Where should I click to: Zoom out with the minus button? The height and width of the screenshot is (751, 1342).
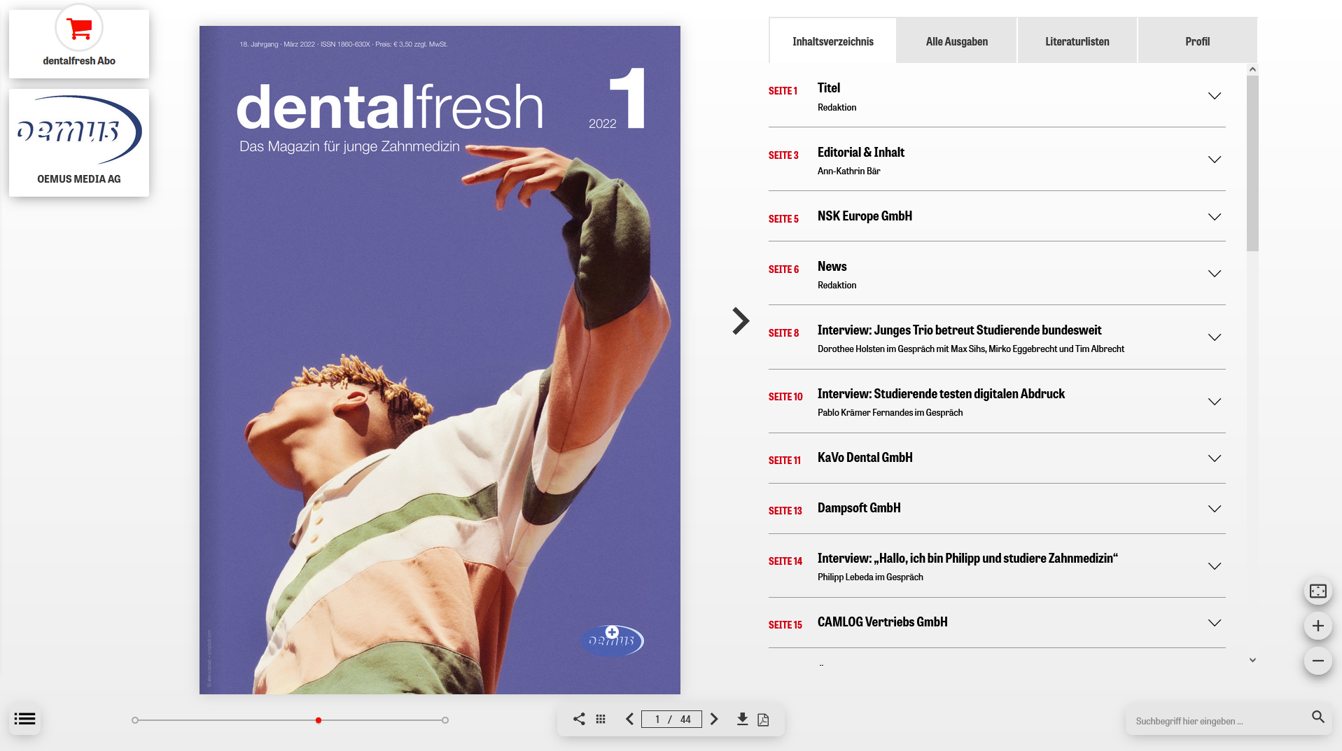point(1317,661)
